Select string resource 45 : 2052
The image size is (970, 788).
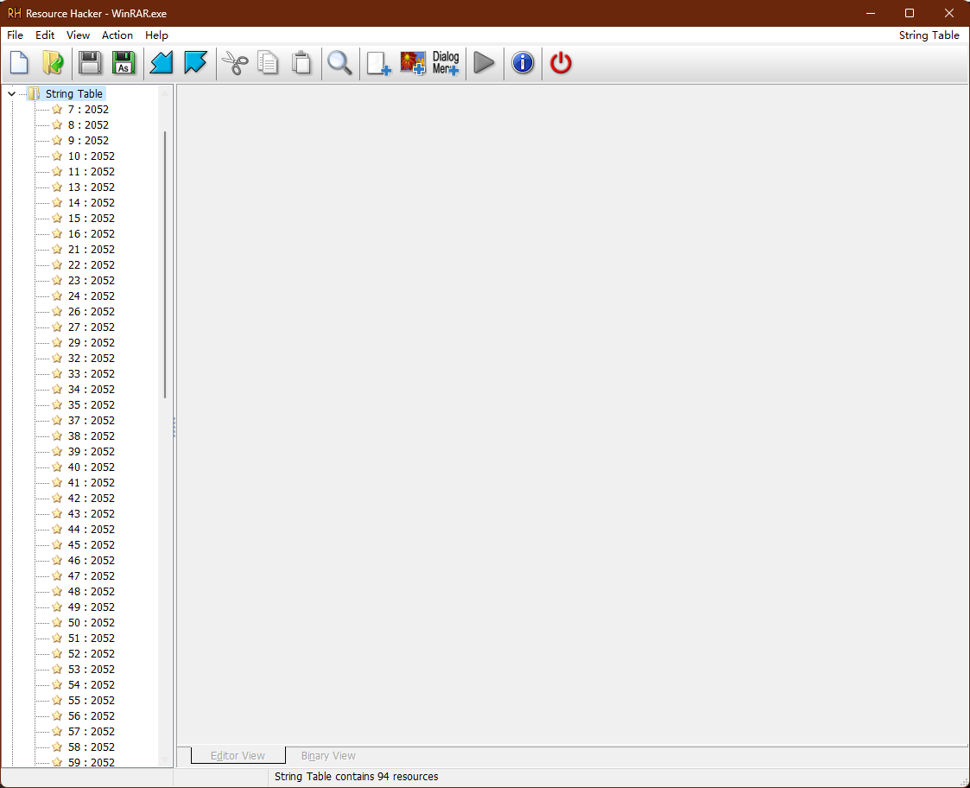click(91, 545)
